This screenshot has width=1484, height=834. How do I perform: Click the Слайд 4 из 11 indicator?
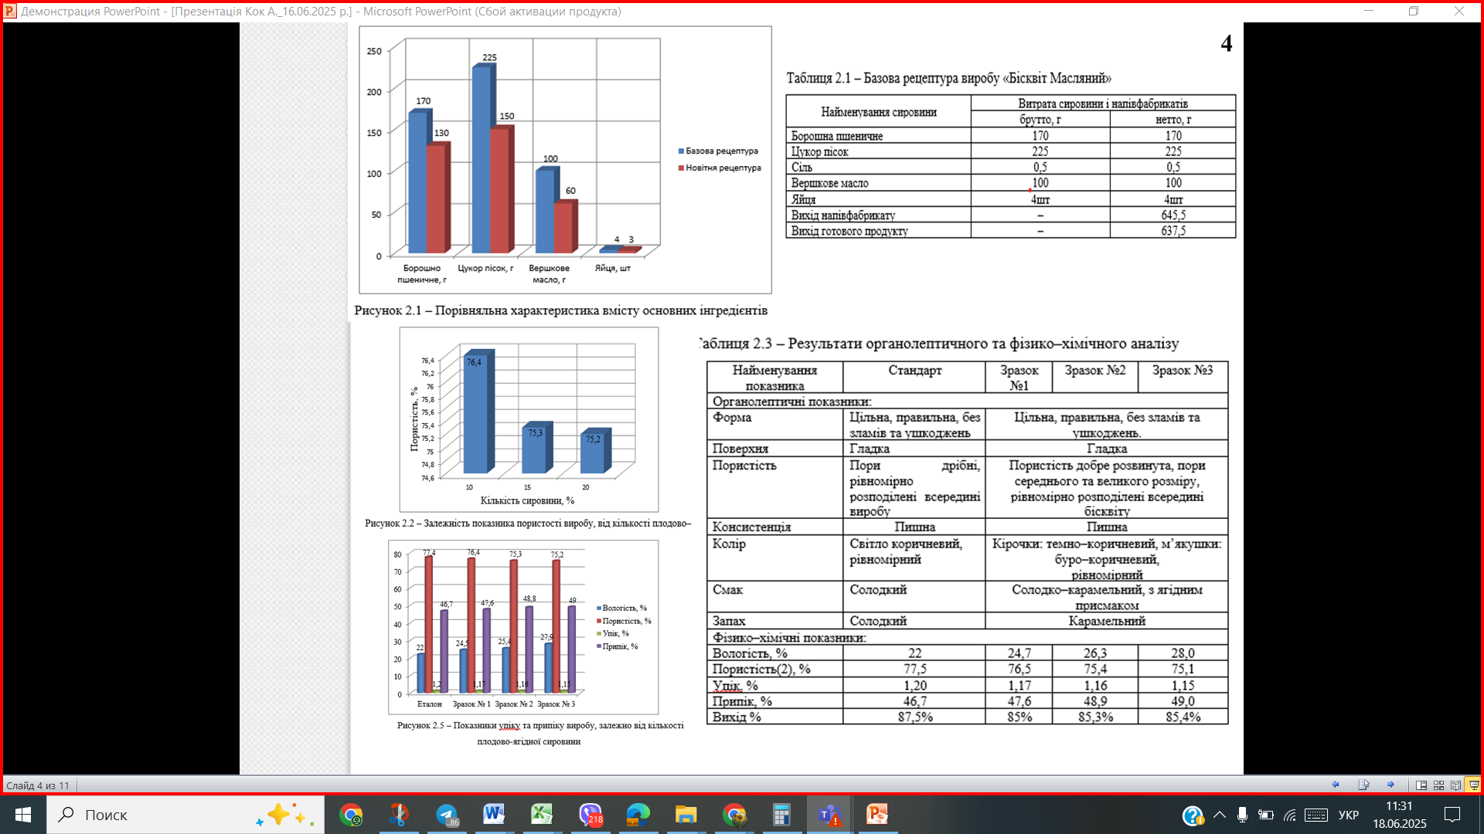click(38, 785)
